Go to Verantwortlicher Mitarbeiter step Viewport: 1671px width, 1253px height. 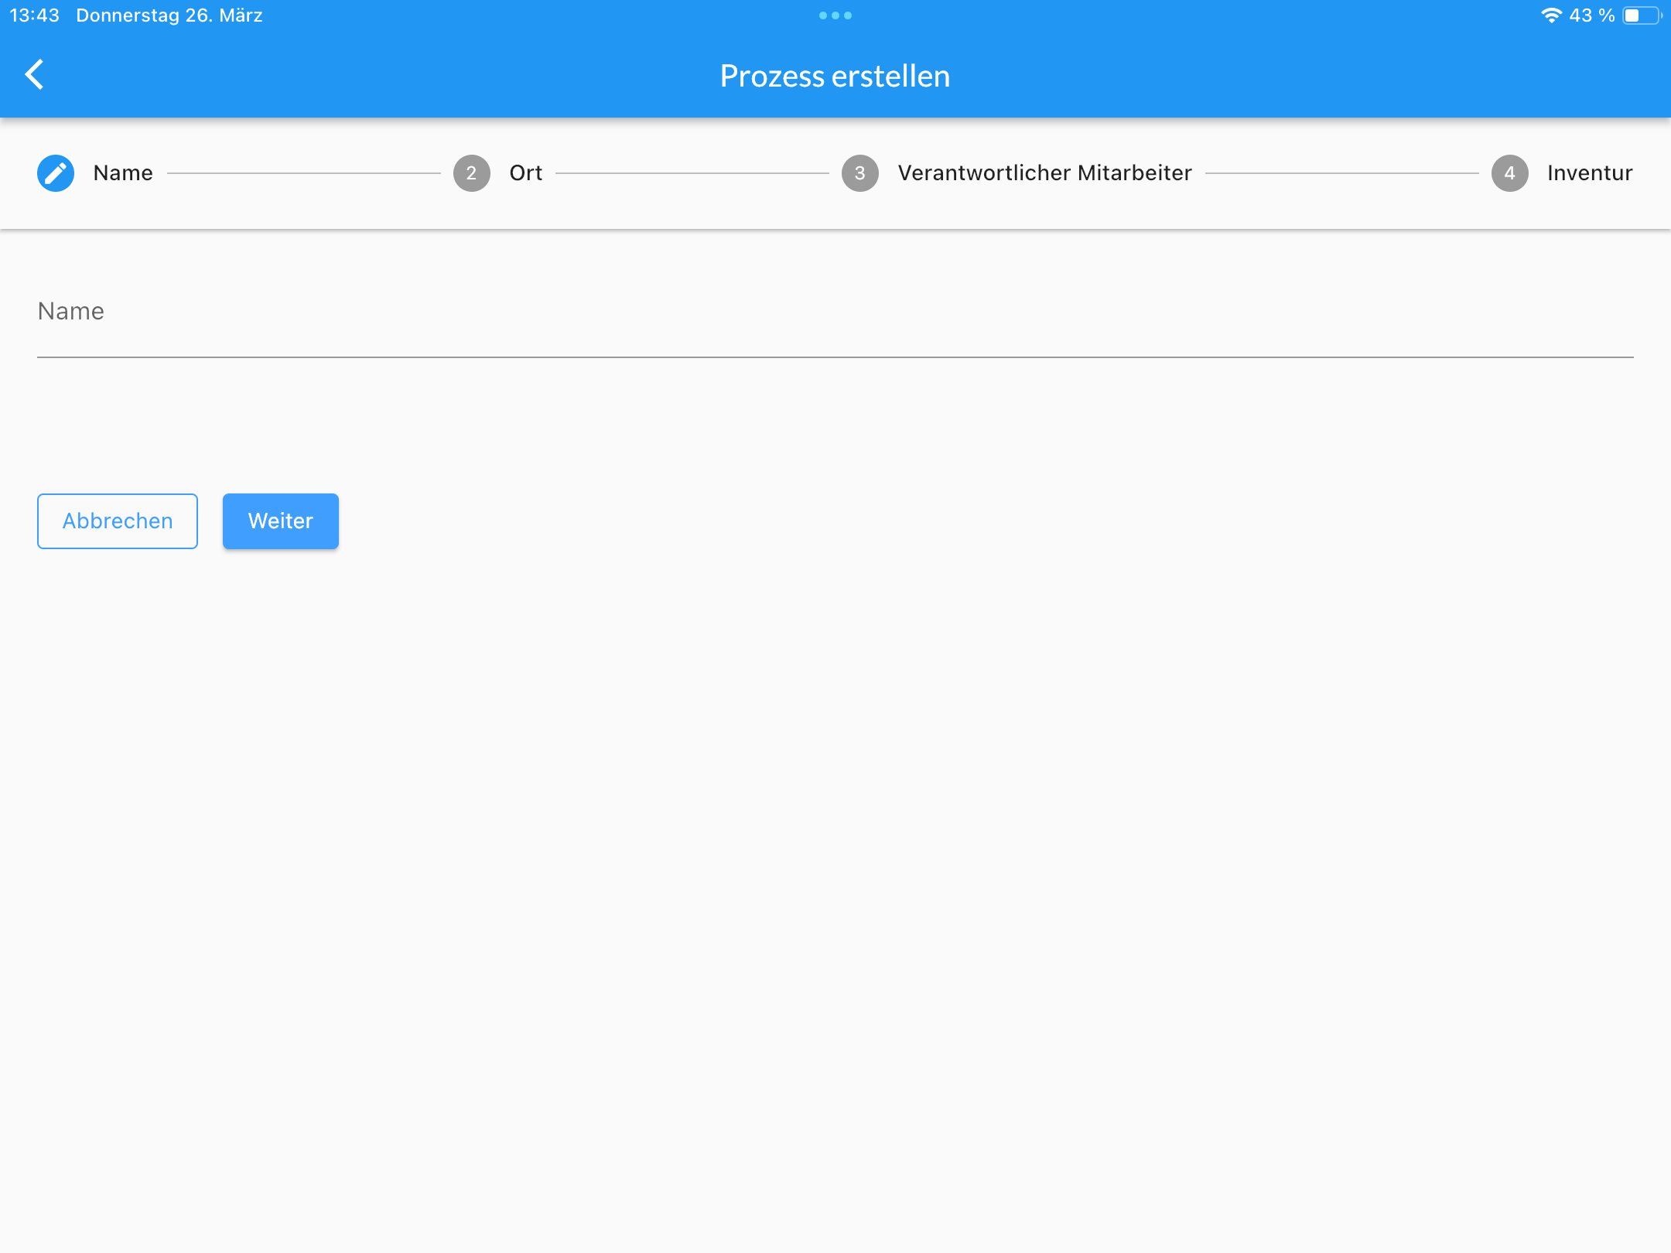[x=1044, y=173]
